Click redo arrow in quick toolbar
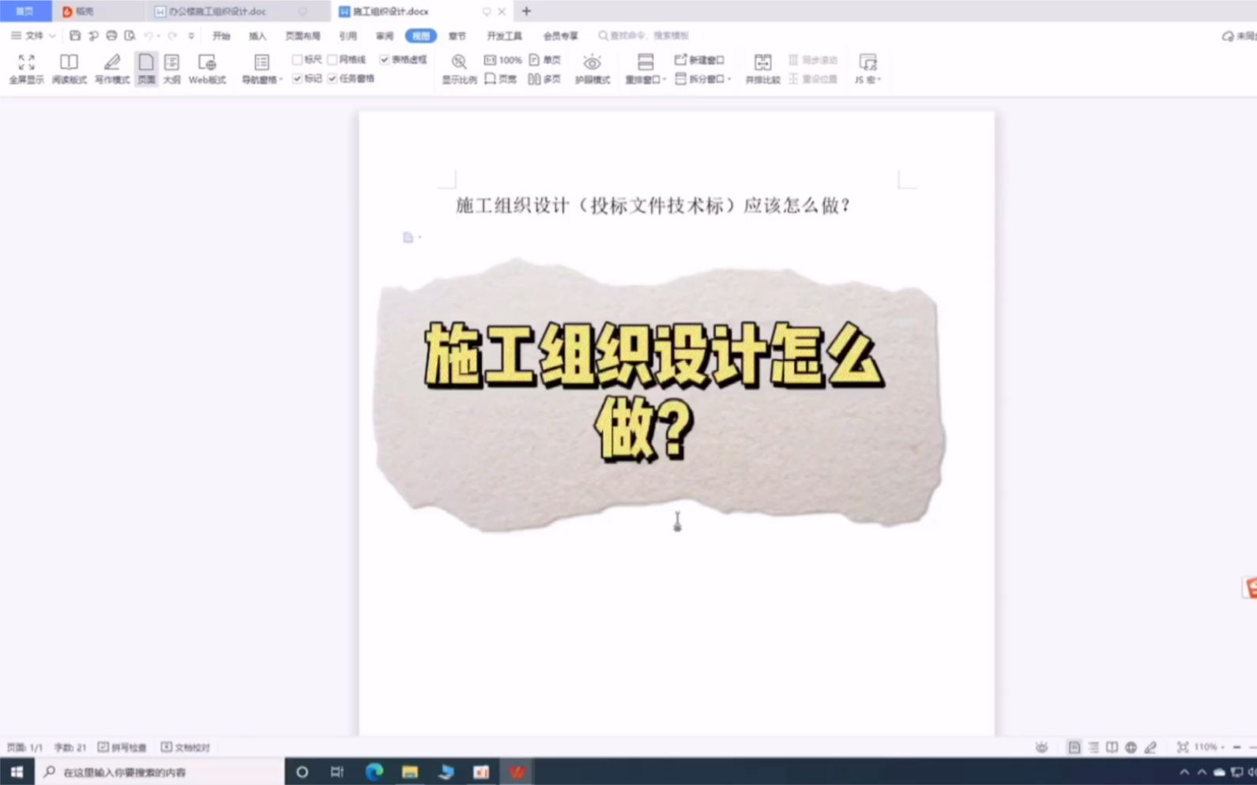The height and width of the screenshot is (785, 1257). click(172, 36)
